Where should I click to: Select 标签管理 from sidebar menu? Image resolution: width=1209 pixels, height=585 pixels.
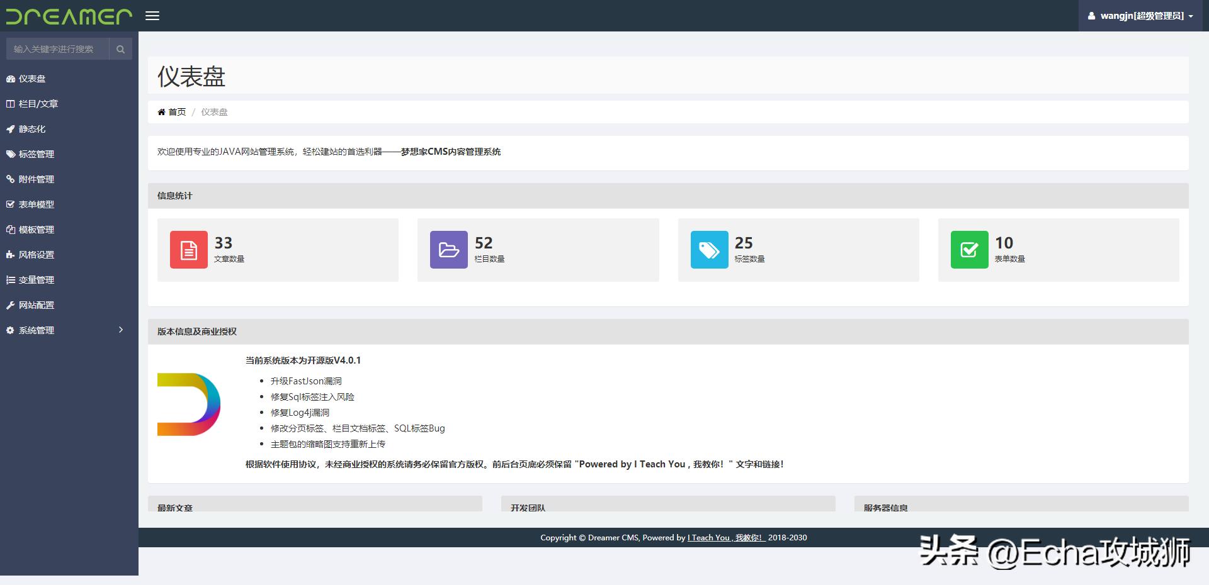coord(36,154)
